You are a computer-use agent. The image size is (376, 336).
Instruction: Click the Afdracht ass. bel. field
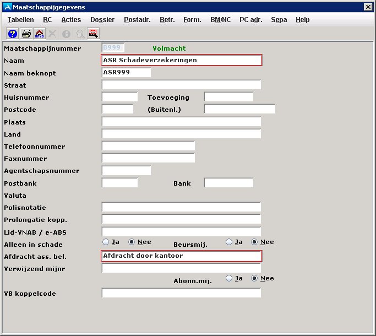click(x=182, y=256)
